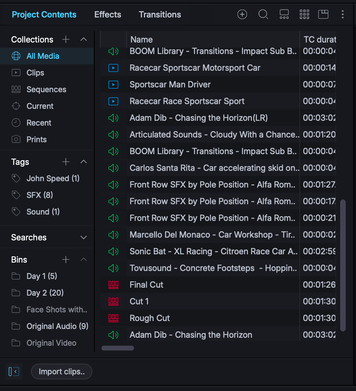Screen dimensions: 356x391
Task: Select Articulated Sounds - Cloudy With a Chance.. row
Action: coord(218,135)
